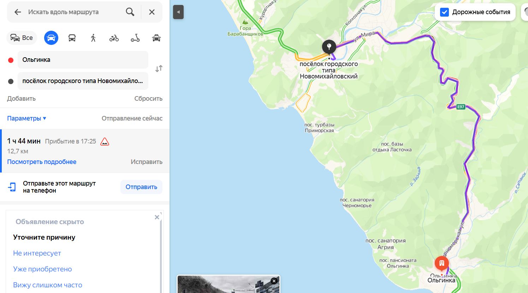Choose Не интересует ad reason
The image size is (528, 293).
point(37,253)
